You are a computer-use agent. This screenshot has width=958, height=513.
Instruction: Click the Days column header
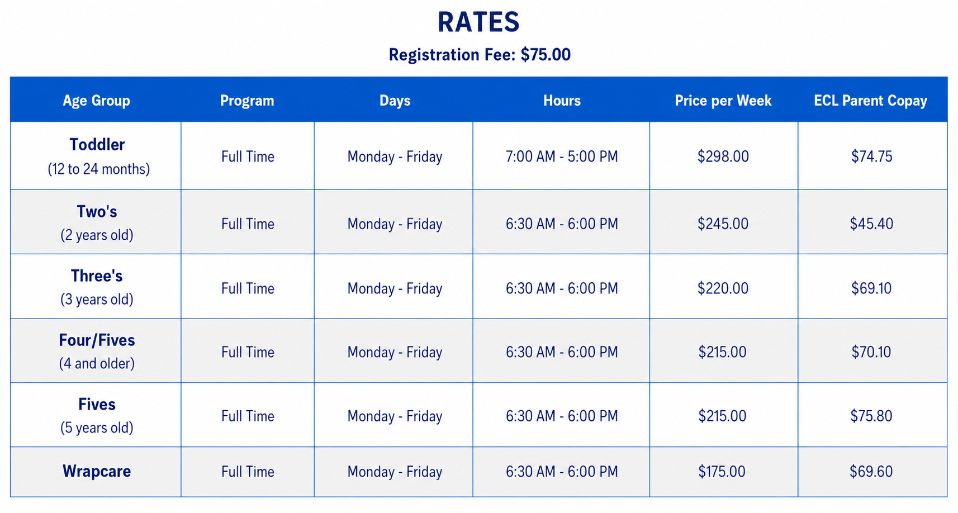pos(395,101)
